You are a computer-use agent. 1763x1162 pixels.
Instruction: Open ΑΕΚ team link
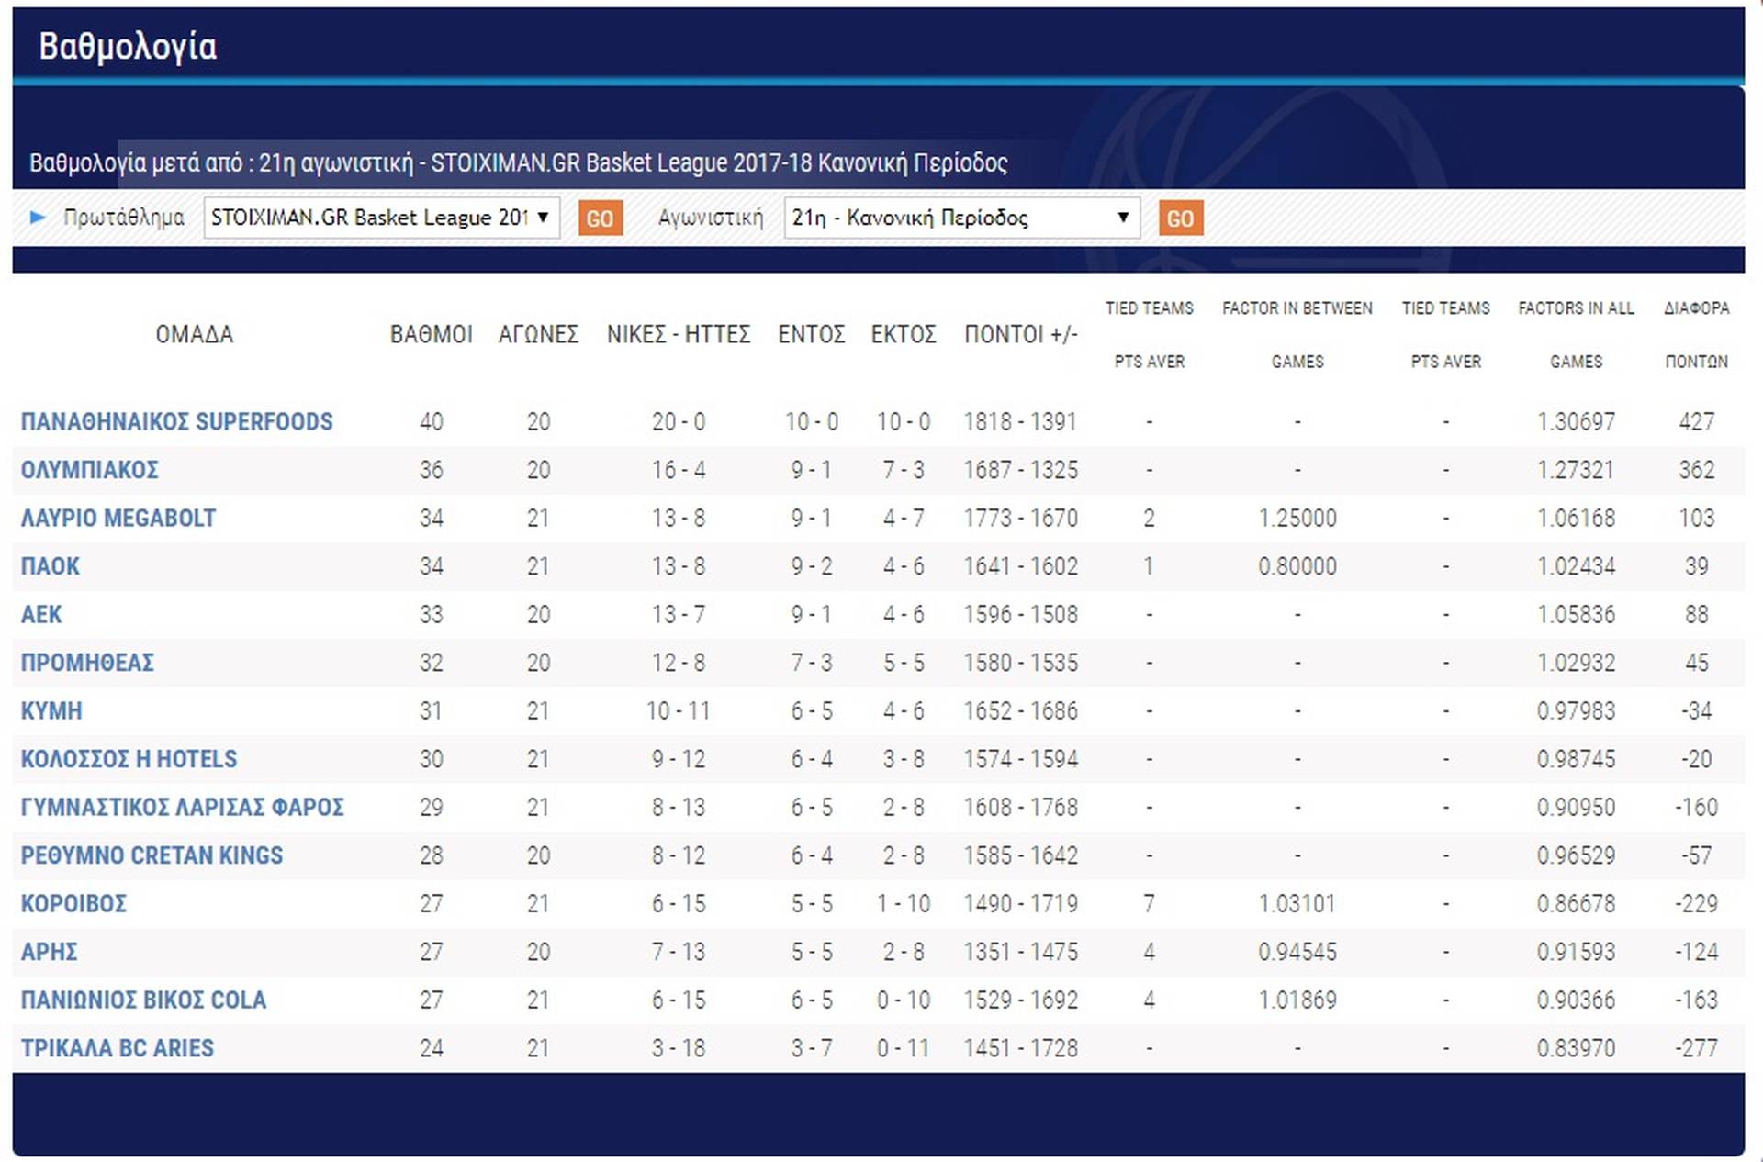click(x=41, y=615)
